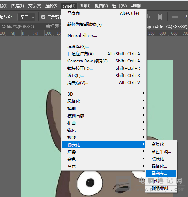Screen dimensions: 188x197
Task: Switch to the .jpg @ 66.7% document tab
Action: (x=167, y=27)
